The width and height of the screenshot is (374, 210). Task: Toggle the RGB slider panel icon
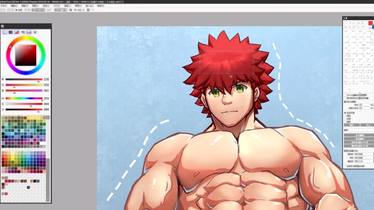11,32
